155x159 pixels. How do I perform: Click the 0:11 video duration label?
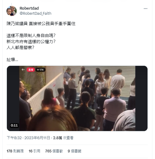pyautogui.click(x=14, y=125)
